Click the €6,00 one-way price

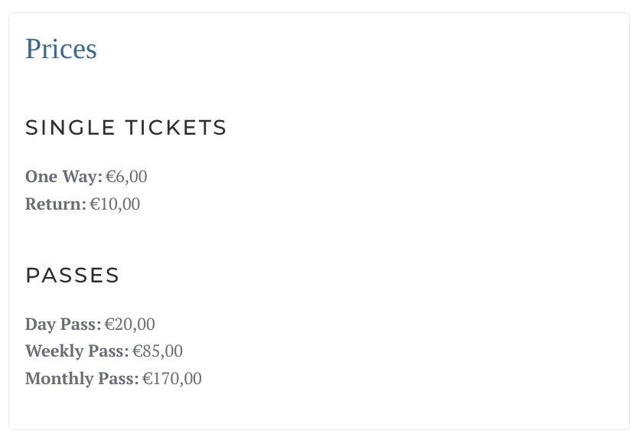coord(126,177)
